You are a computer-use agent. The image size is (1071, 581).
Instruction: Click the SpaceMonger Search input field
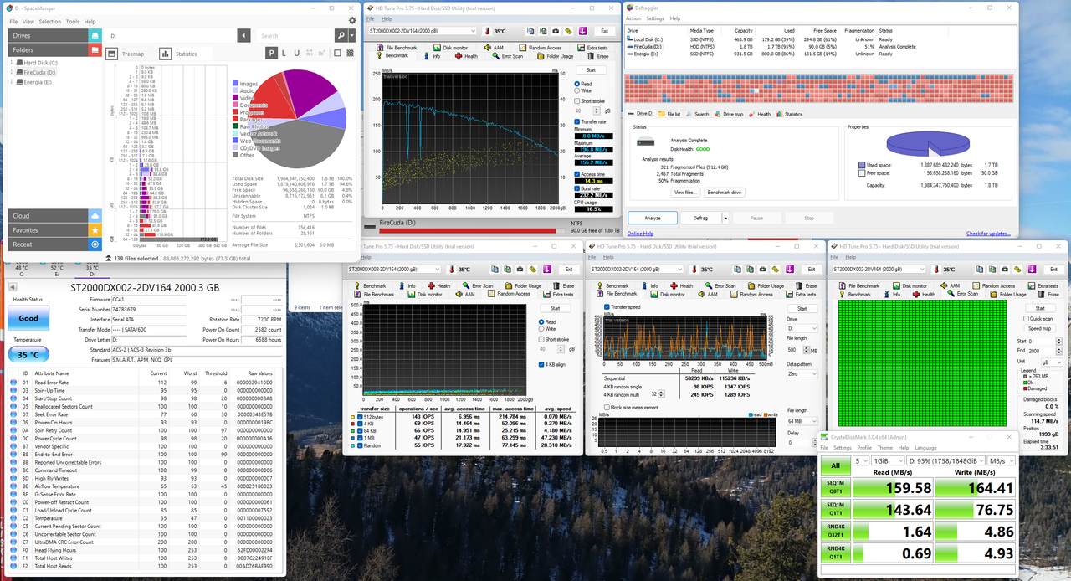(x=295, y=35)
